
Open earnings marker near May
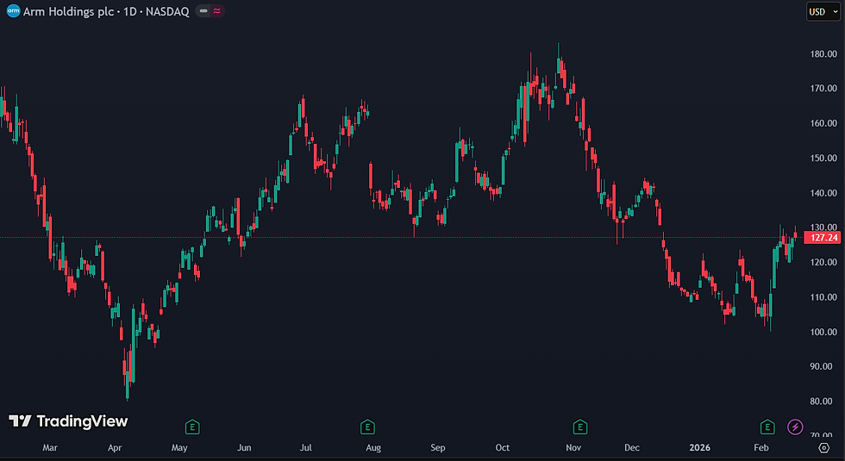click(x=192, y=427)
